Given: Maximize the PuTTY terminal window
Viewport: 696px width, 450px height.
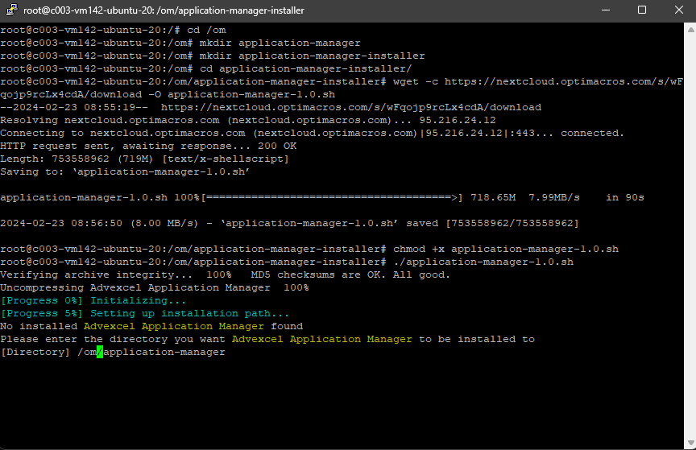Looking at the screenshot, I should tap(642, 10).
